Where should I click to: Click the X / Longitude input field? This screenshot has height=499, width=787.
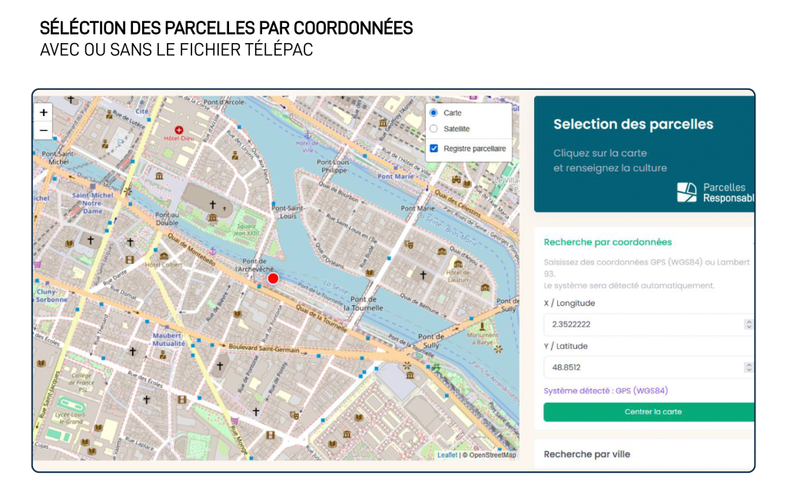[642, 324]
